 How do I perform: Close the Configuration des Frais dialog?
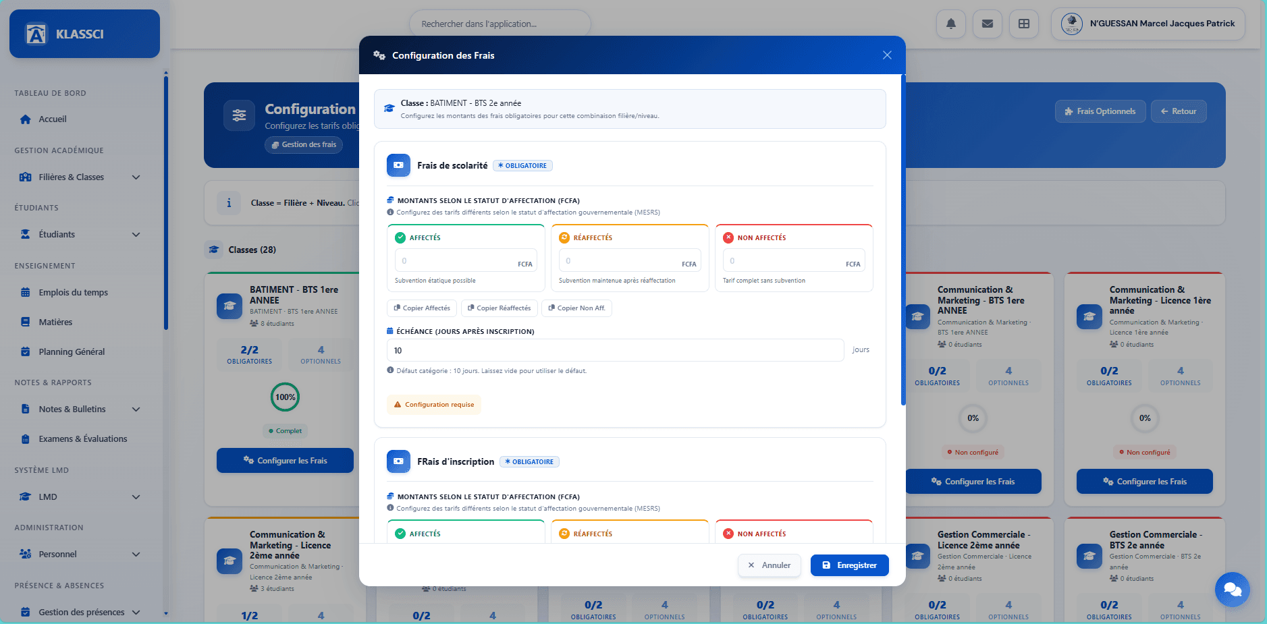(887, 55)
